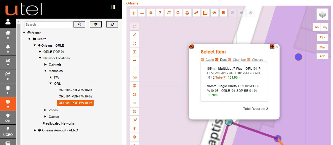This screenshot has width=333, height=145.
Task: Expand the Cables node
Action: click(45, 117)
